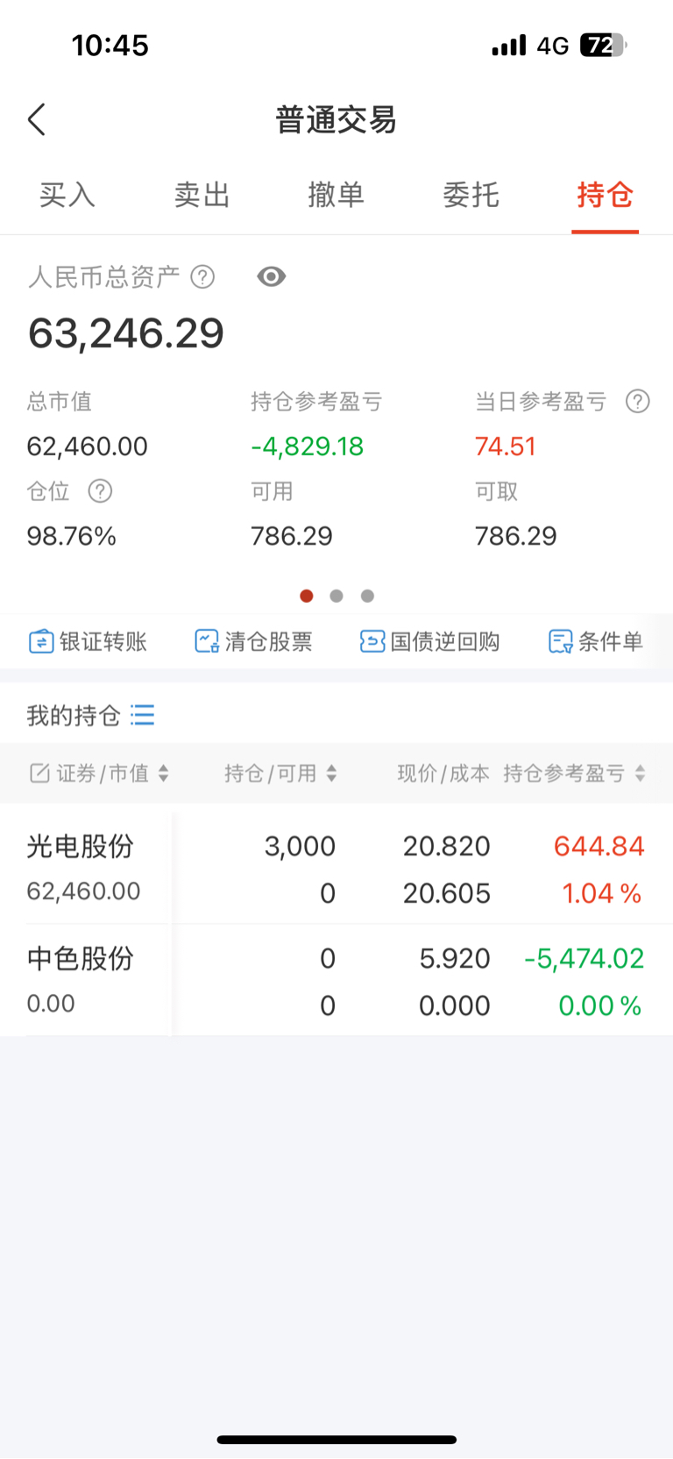Go back with the left arrow icon

[x=37, y=120]
